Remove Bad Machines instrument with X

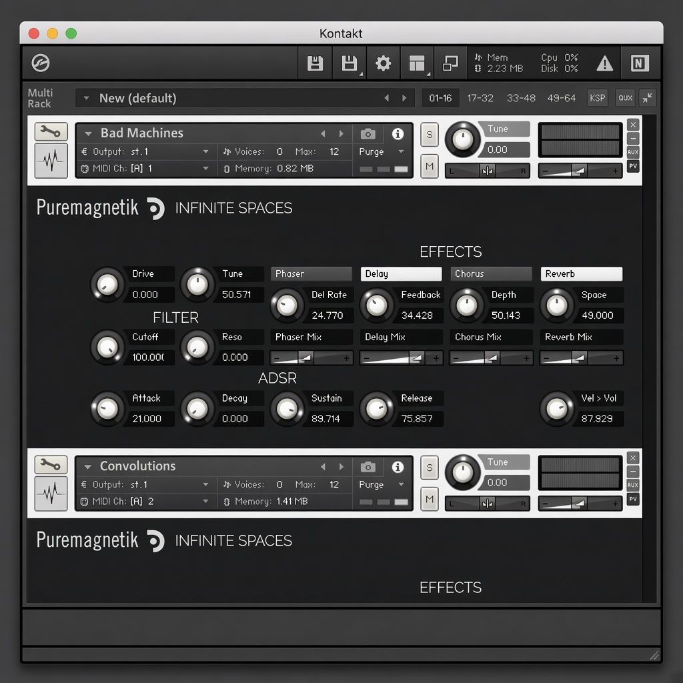[633, 125]
